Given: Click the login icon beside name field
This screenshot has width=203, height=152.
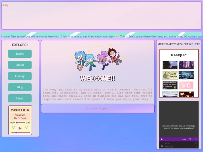Looking at the screenshot, I should click(196, 143).
